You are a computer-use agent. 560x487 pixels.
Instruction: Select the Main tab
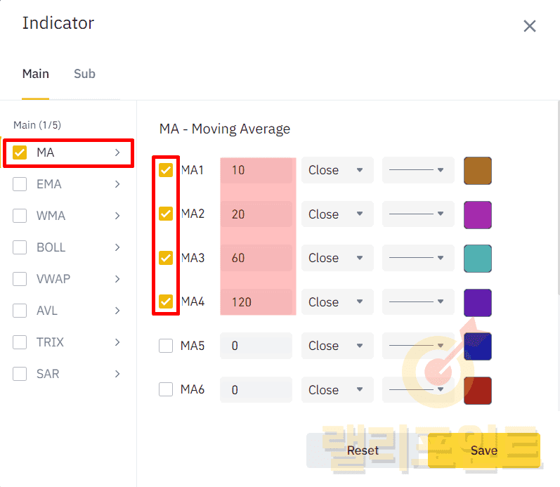pos(35,74)
